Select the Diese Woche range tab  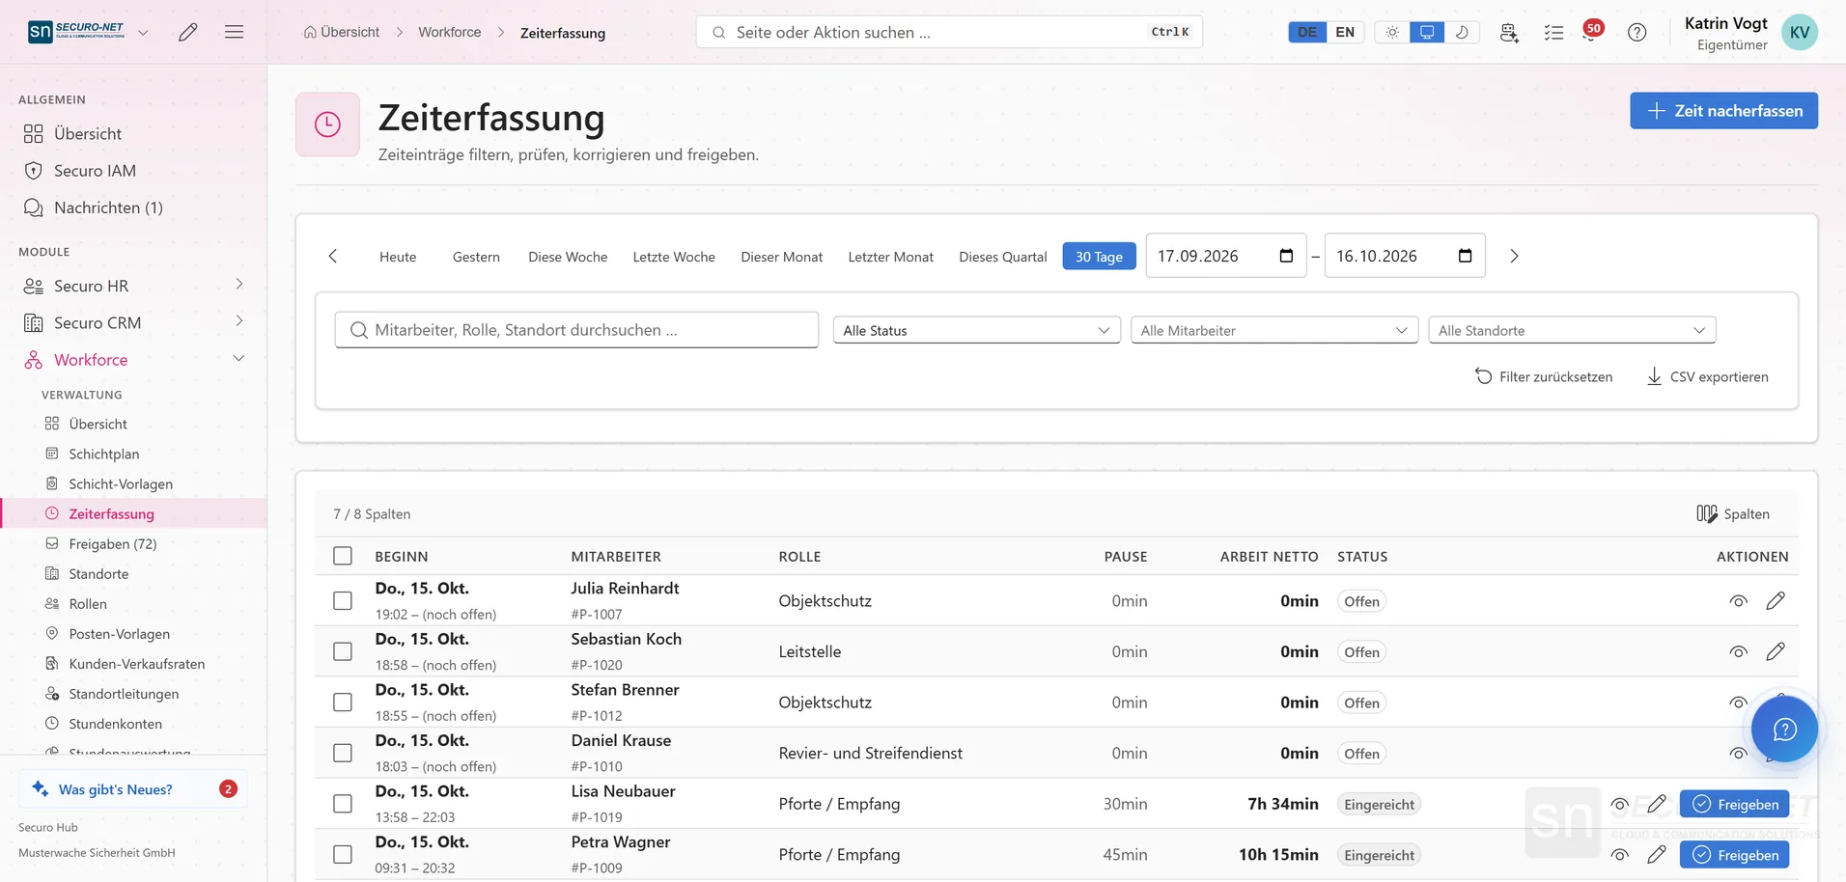[568, 257]
